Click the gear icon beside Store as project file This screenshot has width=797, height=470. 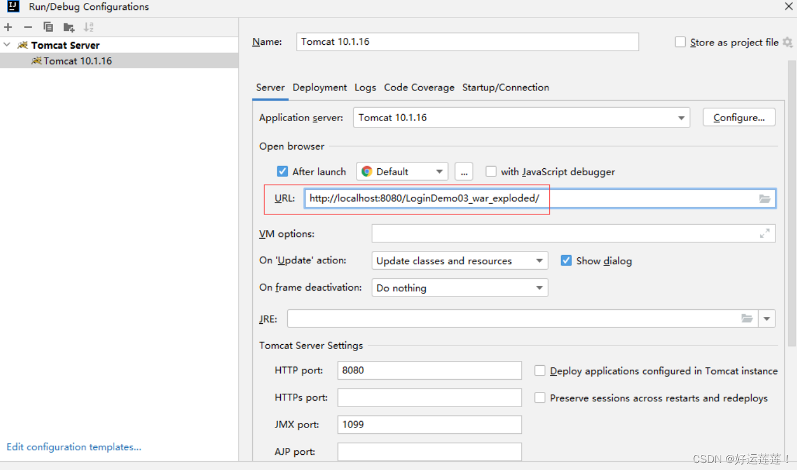coord(788,42)
